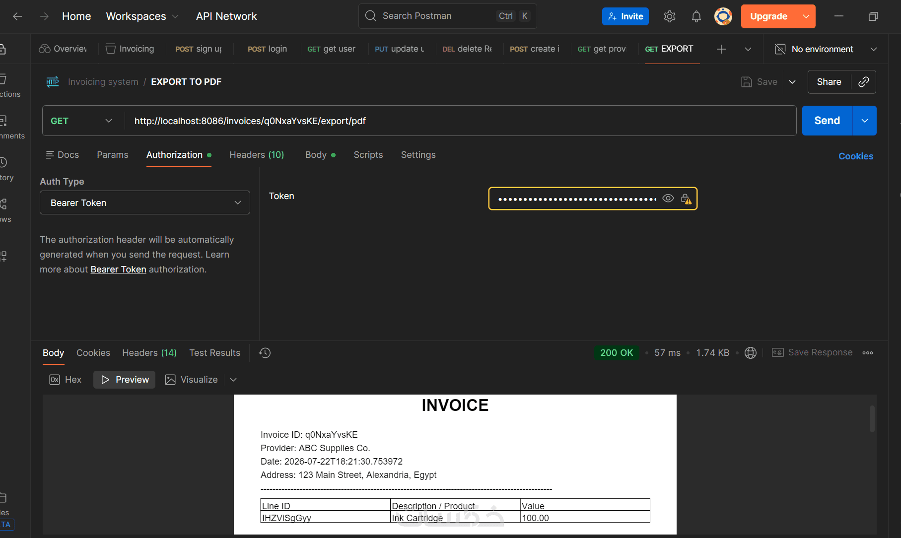
Task: Open the notifications bell
Action: pyautogui.click(x=696, y=16)
